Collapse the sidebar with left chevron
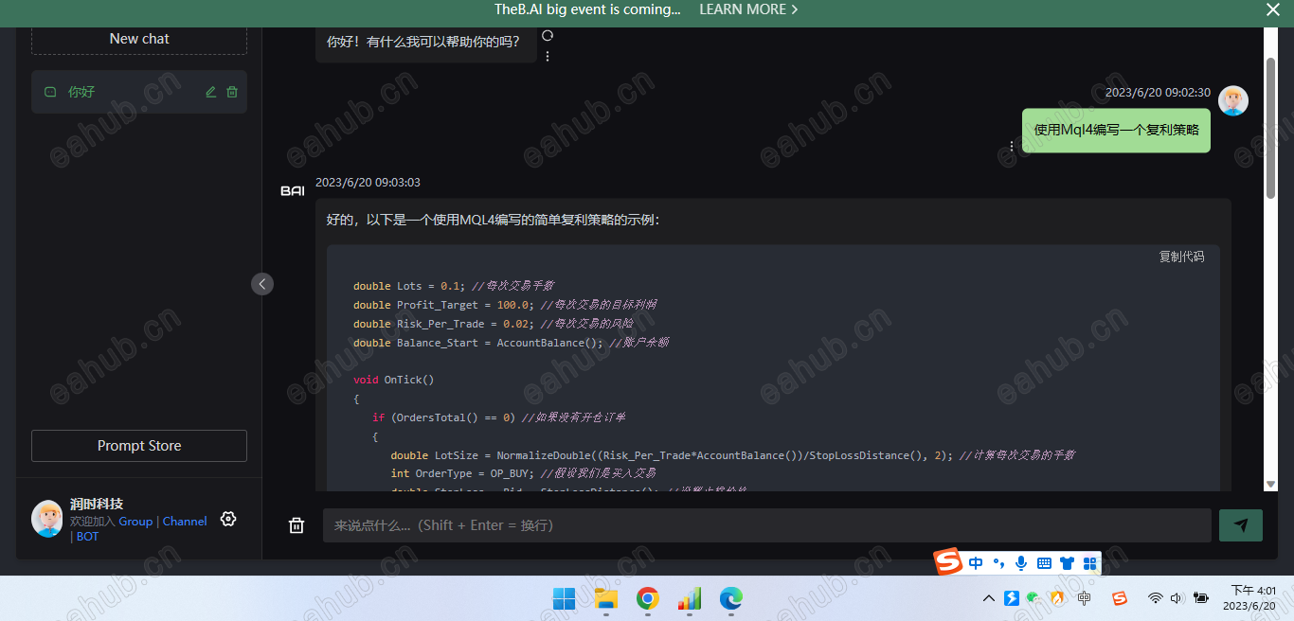 pos(262,283)
